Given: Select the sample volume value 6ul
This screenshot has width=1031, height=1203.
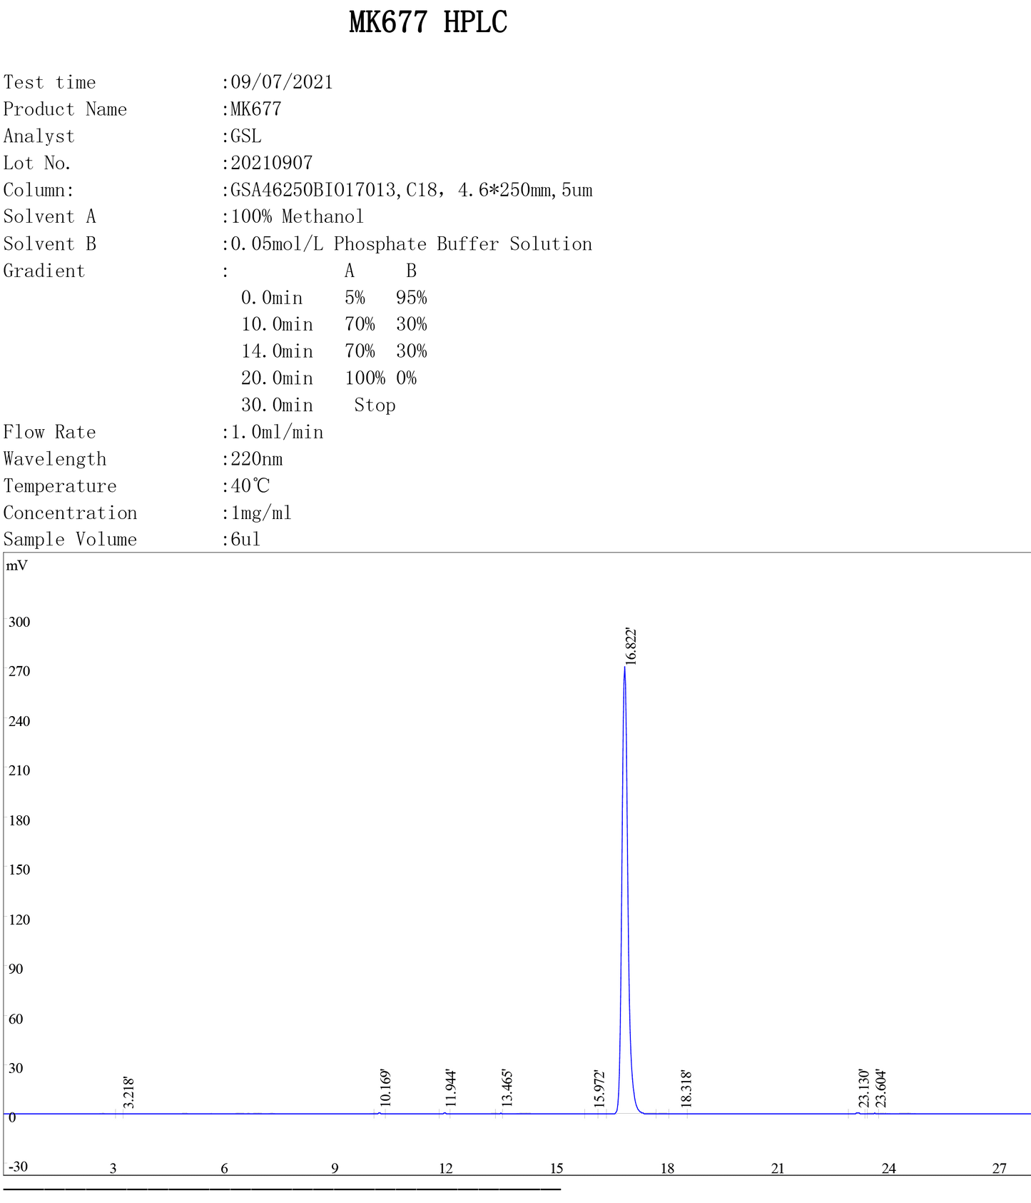Looking at the screenshot, I should coord(246,539).
